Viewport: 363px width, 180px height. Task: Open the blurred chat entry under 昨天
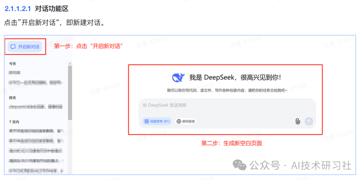[x=36, y=107]
